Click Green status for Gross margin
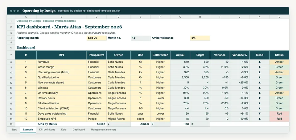This screenshot has width=296, height=140. pyautogui.click(x=279, y=67)
